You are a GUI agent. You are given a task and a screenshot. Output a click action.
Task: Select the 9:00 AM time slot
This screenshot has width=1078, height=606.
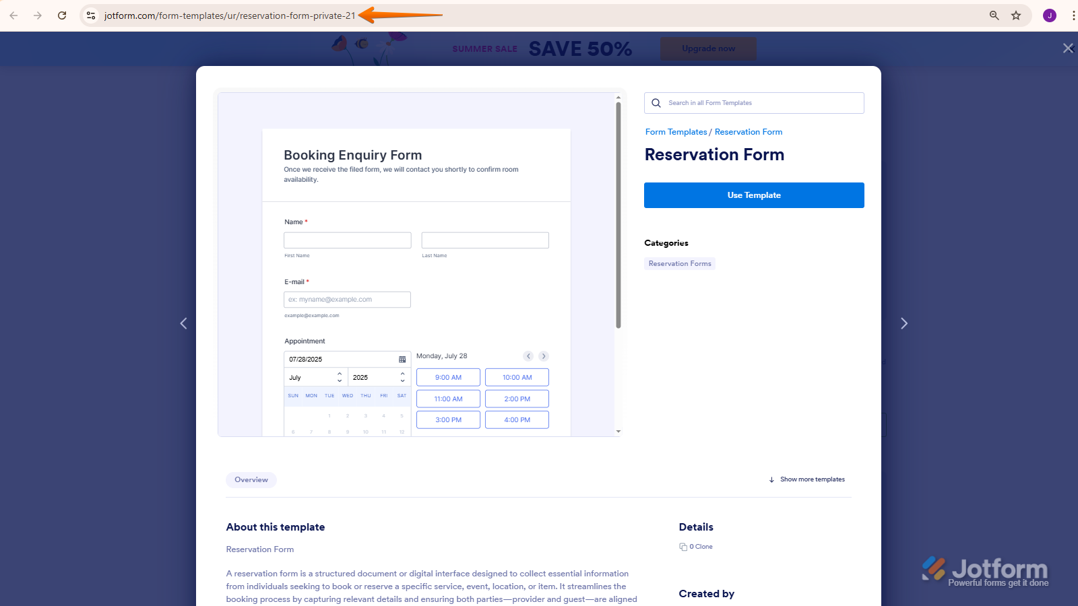pos(448,378)
